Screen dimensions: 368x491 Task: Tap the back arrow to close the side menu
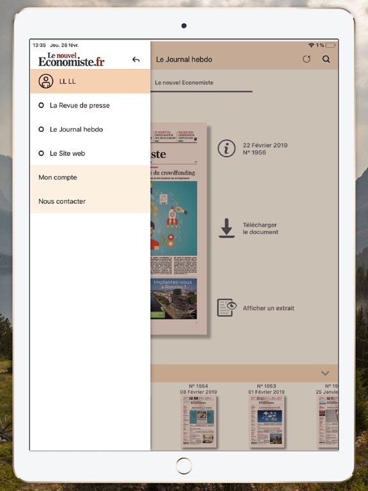pyautogui.click(x=136, y=59)
